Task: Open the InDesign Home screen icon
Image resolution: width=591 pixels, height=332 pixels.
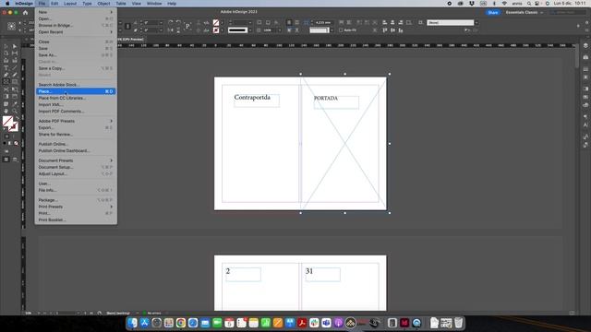Action: [25, 12]
